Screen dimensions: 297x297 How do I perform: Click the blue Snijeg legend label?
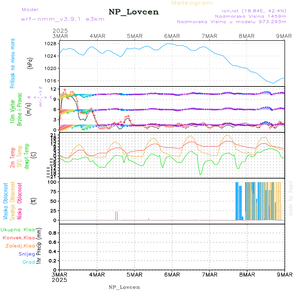tap(27, 254)
